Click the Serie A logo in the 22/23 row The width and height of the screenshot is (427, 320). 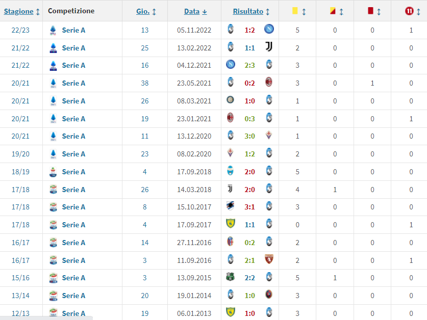[53, 30]
